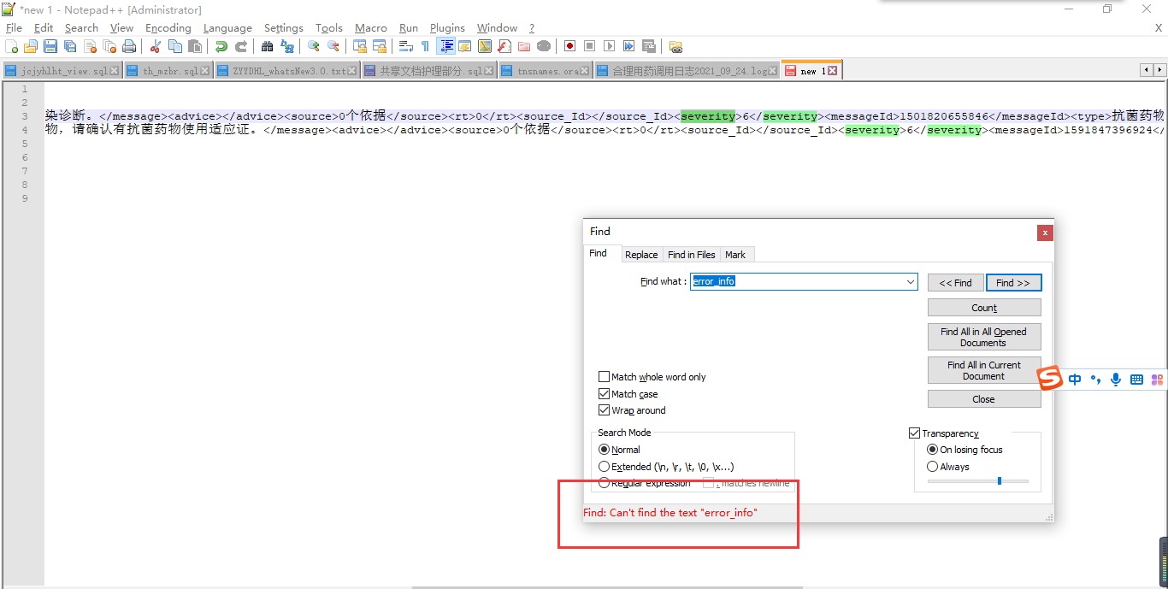
Task: Uncheck the Transparency checkbox
Action: click(914, 433)
